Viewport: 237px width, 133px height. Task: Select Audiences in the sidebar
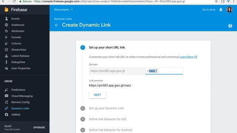coord(18,25)
